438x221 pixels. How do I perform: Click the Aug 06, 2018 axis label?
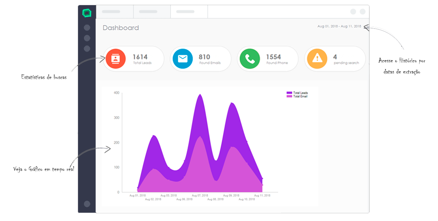(x=184, y=199)
